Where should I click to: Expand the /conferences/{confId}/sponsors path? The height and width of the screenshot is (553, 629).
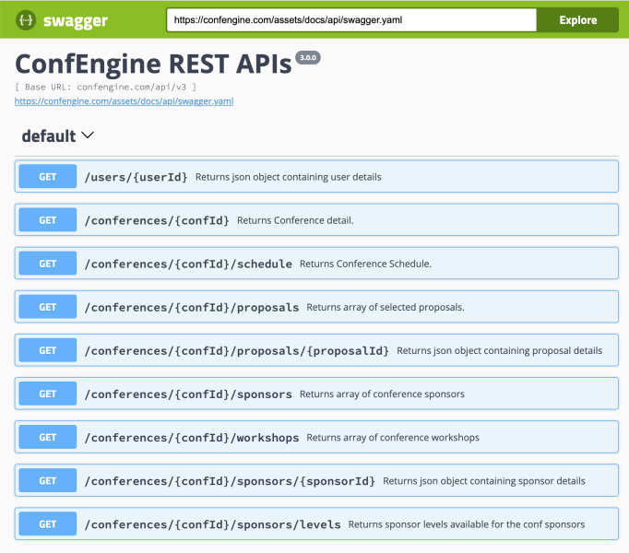coord(188,394)
